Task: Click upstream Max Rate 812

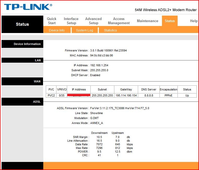Action: [x=118, y=148]
